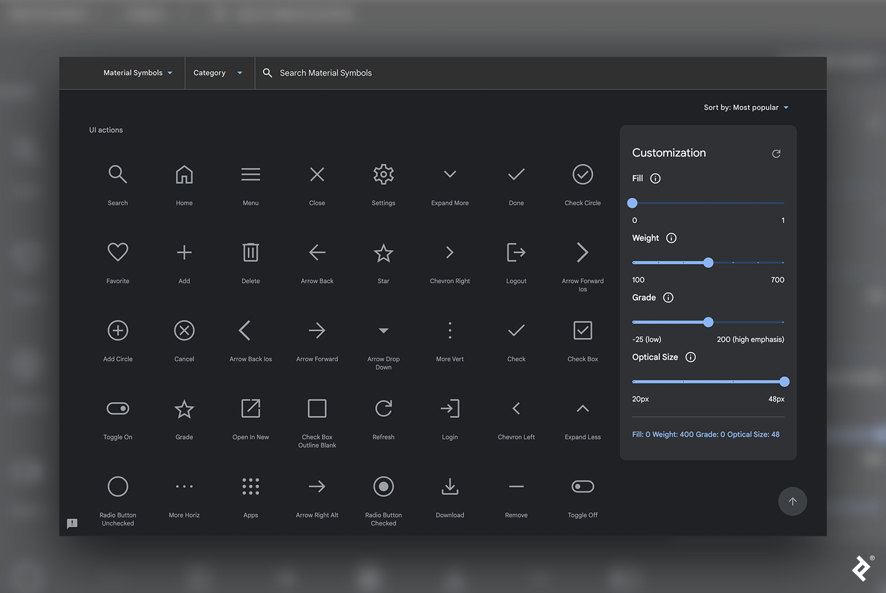Select the Arrow Forward icon
This screenshot has width=886, height=593.
(317, 330)
